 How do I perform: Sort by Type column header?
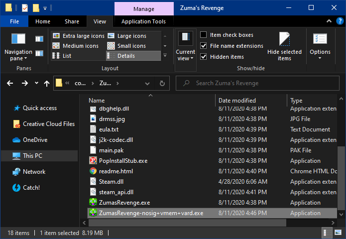312,101
